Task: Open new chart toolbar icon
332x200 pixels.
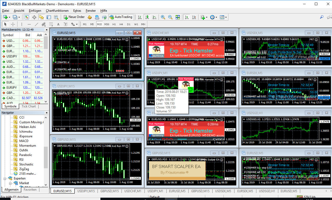Action: click(x=5, y=17)
